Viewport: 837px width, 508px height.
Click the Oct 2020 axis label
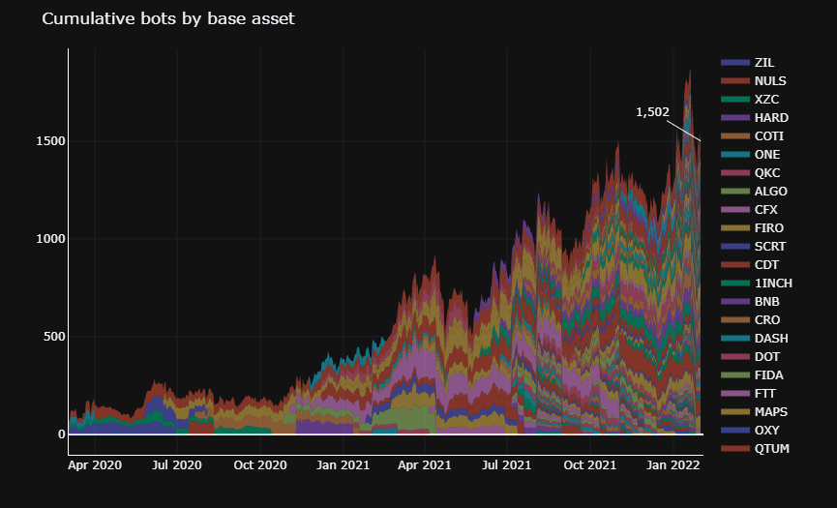tap(260, 465)
